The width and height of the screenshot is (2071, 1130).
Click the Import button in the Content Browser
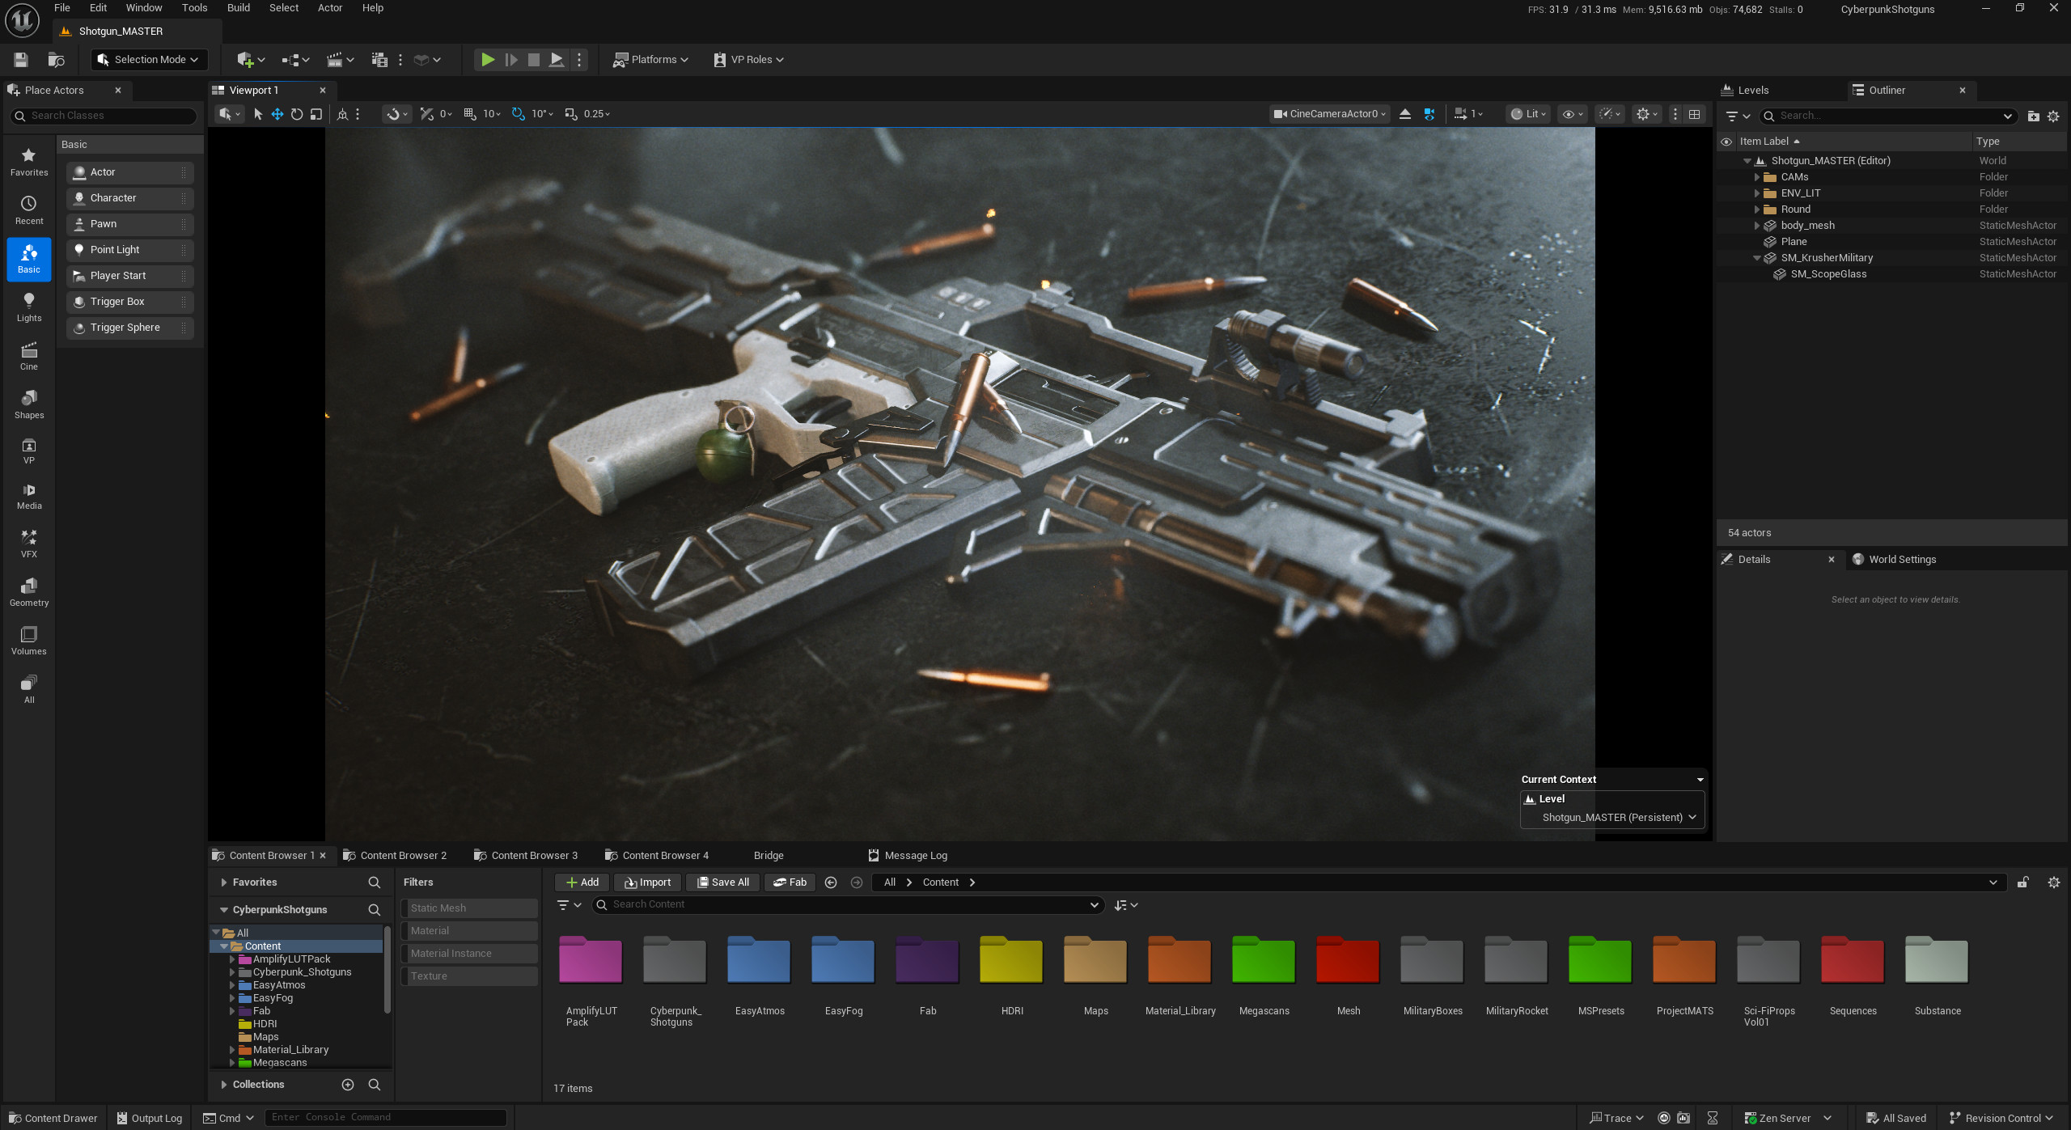(x=646, y=882)
